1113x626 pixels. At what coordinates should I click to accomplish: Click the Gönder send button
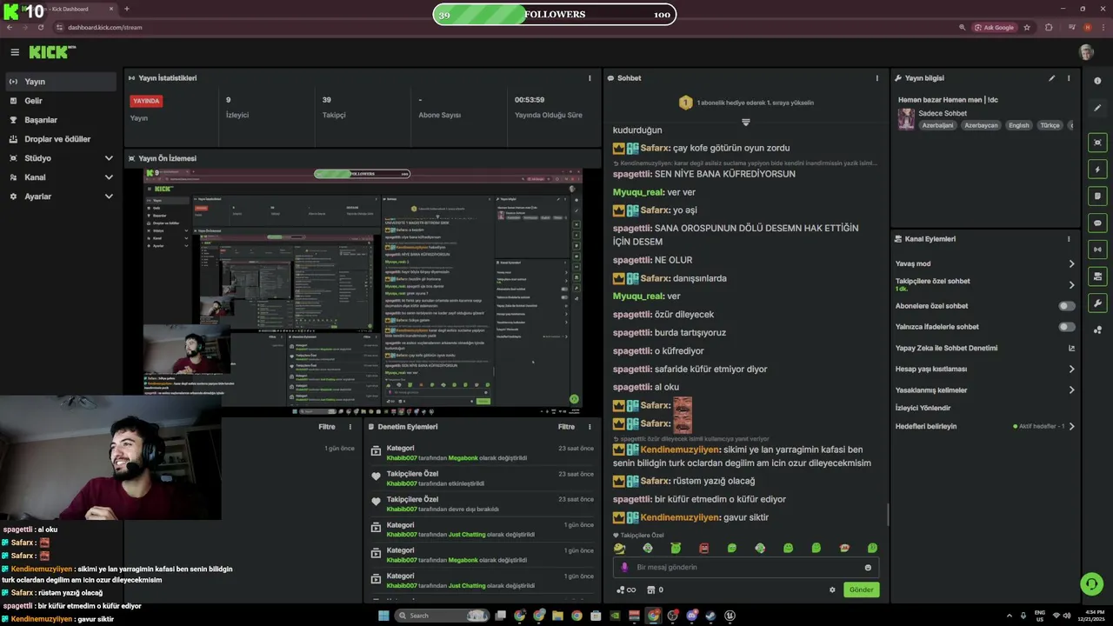[x=861, y=589]
